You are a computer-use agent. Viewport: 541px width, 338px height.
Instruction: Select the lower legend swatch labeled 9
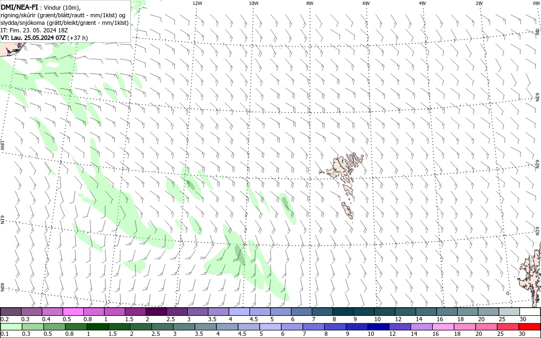click(357, 327)
